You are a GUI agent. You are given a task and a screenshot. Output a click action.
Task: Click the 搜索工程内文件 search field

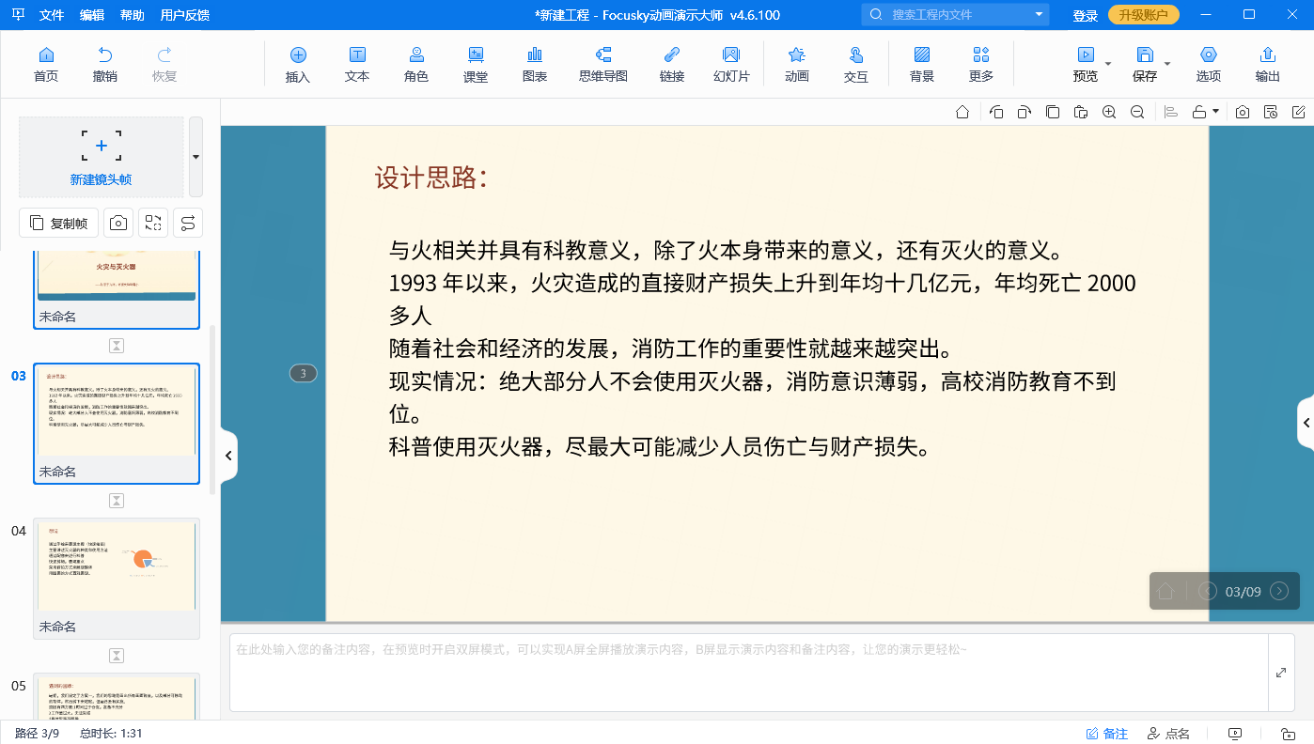click(x=955, y=14)
